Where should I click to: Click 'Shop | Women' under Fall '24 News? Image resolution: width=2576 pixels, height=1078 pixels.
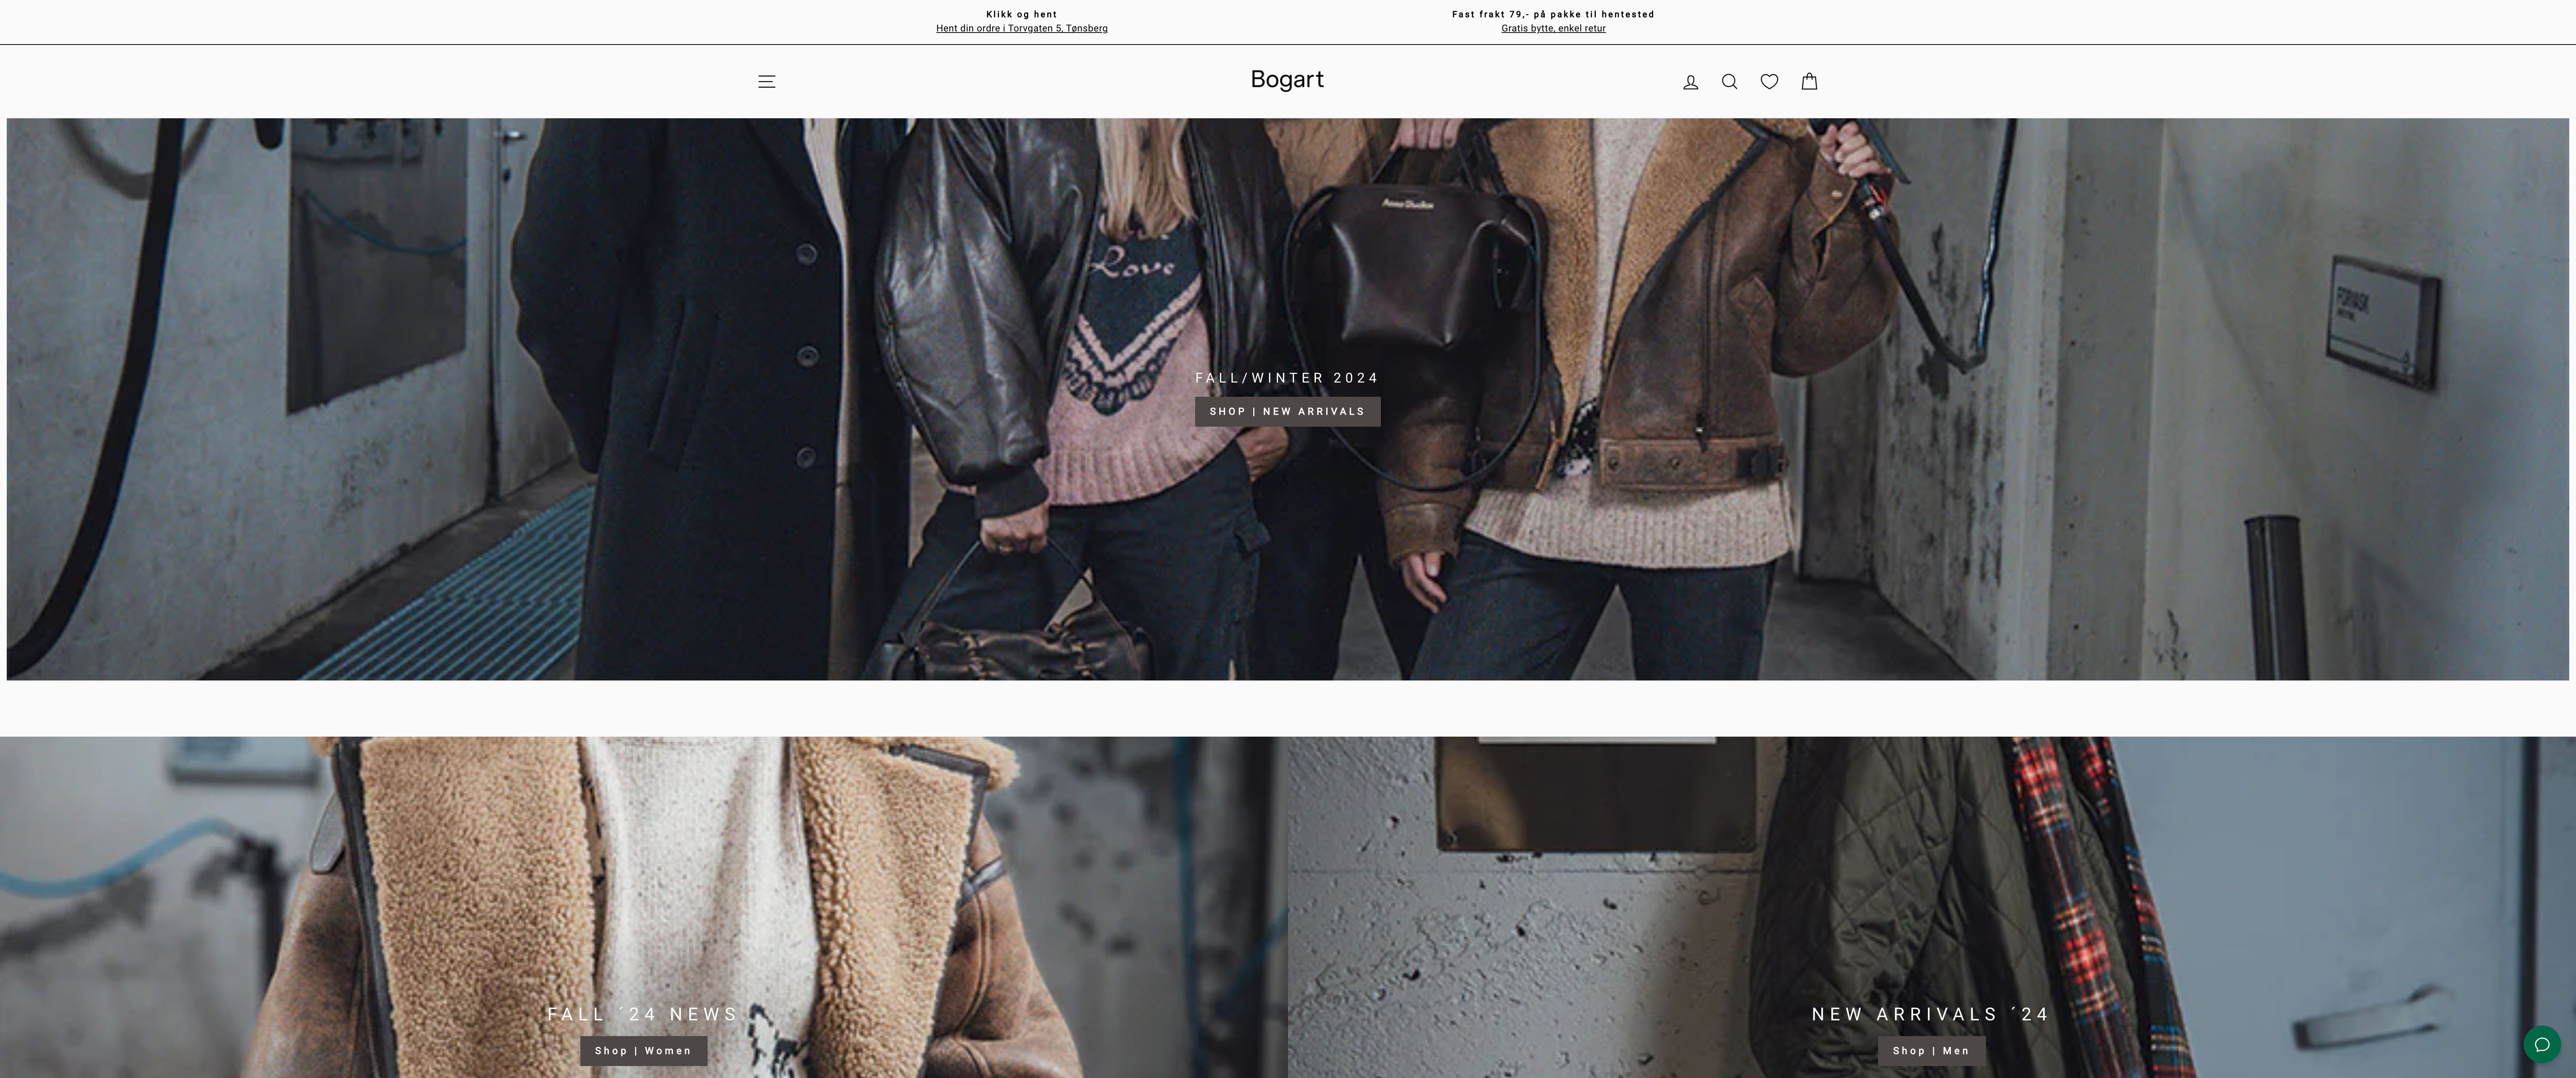coord(643,1051)
